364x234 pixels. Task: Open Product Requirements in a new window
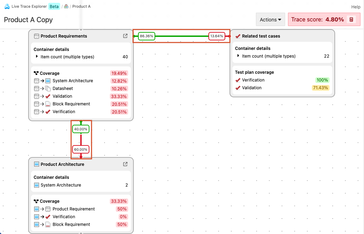[x=125, y=36]
